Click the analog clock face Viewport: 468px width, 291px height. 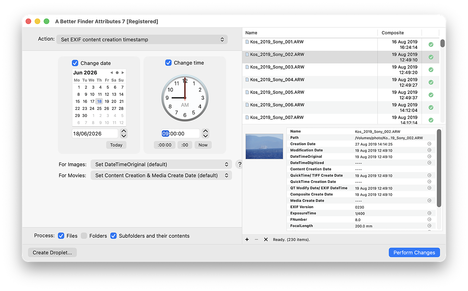(x=185, y=98)
